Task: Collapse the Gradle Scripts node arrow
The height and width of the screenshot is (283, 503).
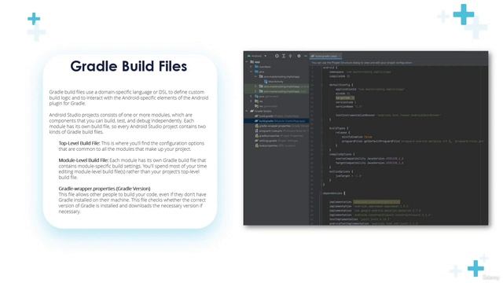Action: point(247,111)
